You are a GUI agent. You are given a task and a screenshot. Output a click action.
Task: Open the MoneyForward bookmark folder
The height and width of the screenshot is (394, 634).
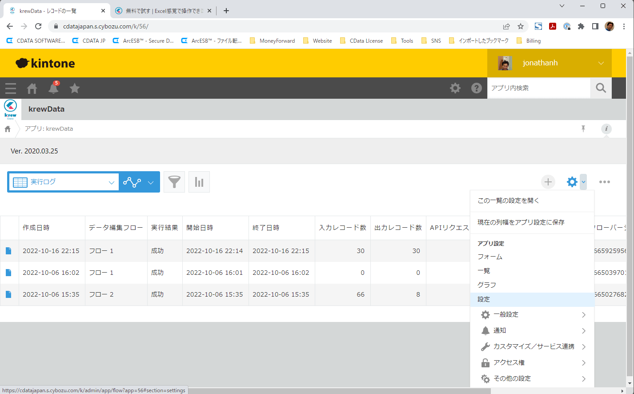[x=272, y=41]
